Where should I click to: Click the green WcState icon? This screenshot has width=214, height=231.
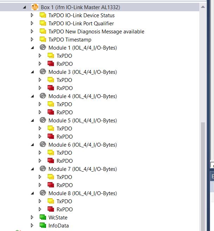coord(43,217)
